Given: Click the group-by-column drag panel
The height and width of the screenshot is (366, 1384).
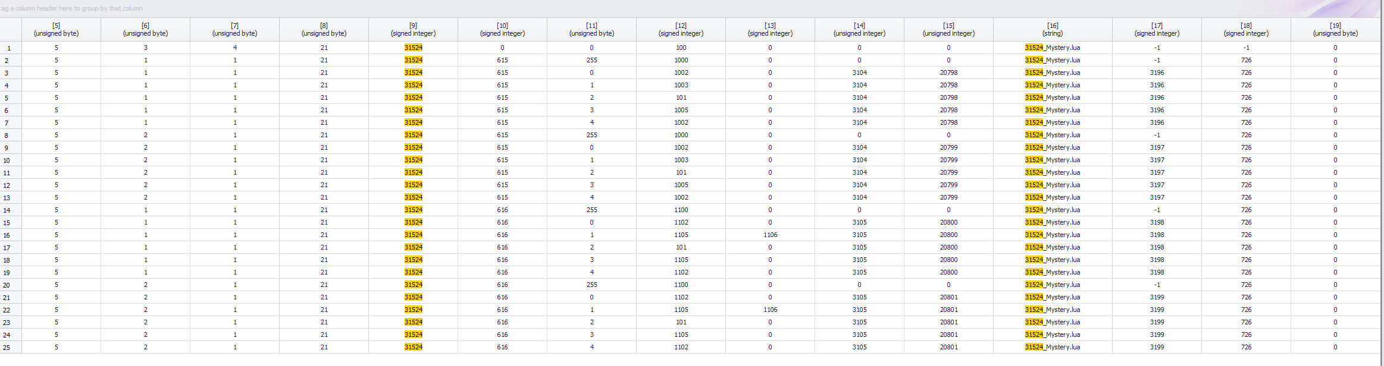Looking at the screenshot, I should coord(690,8).
